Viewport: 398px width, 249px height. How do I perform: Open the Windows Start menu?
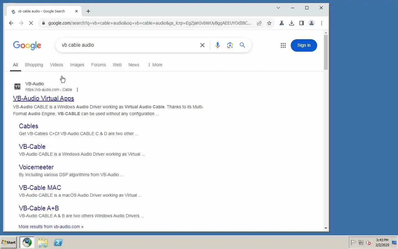(9, 242)
